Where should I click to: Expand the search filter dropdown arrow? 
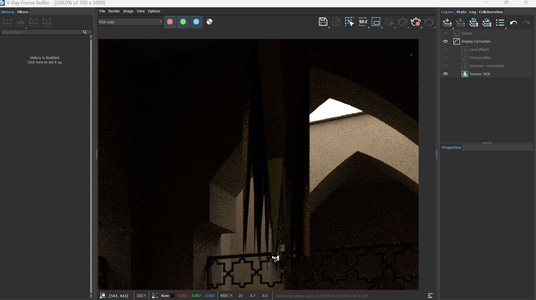[x=90, y=32]
